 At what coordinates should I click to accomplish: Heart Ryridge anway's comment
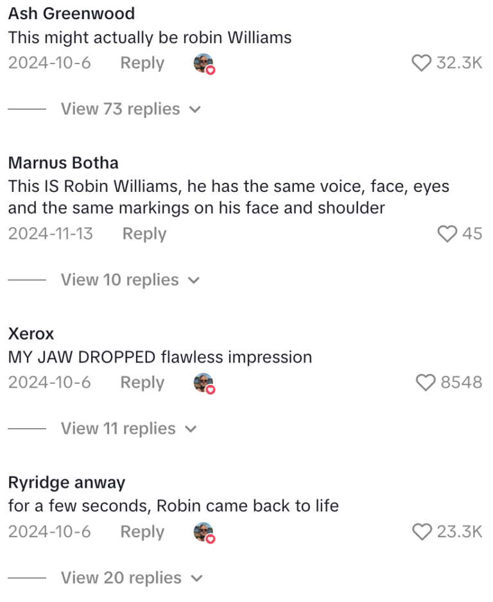tap(421, 531)
